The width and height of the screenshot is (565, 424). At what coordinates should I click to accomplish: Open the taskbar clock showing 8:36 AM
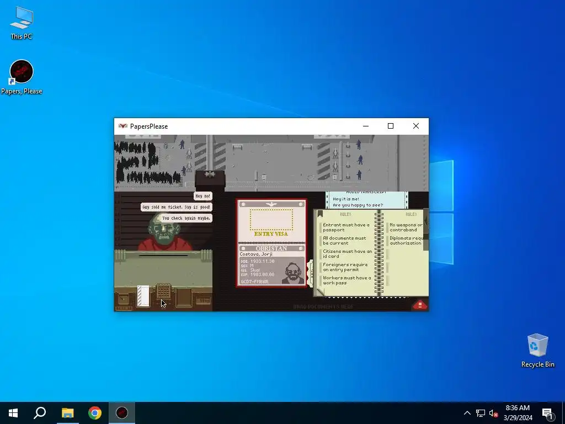pos(518,413)
